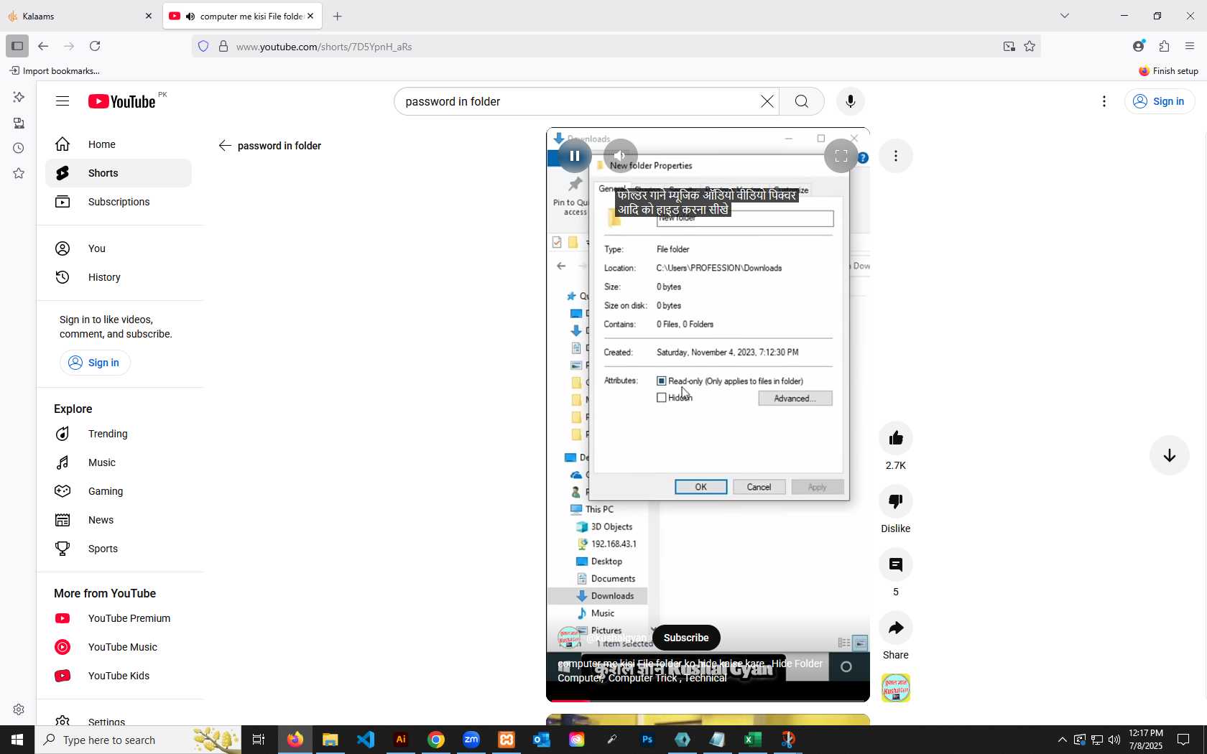Switch to the Kalaams browser tab
Screen dimensions: 1207x754
[x=72, y=16]
